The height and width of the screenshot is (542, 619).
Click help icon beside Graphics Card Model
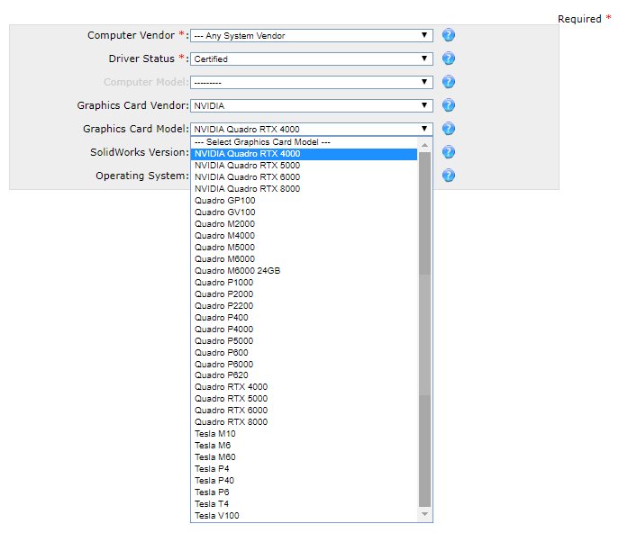pyautogui.click(x=448, y=129)
